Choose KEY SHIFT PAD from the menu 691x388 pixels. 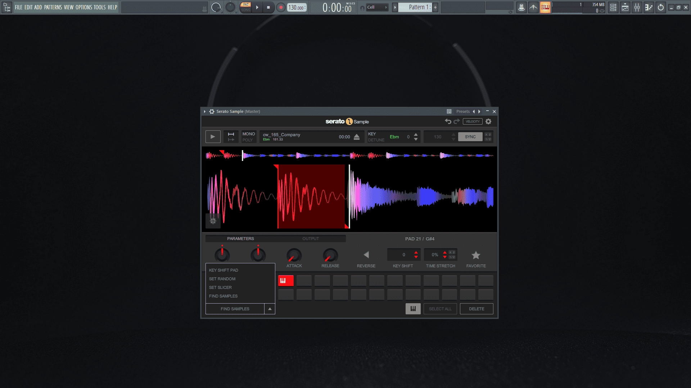pyautogui.click(x=223, y=270)
